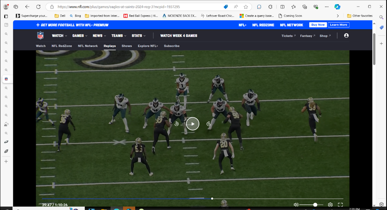Expand the TEAMS dropdown menu
The height and width of the screenshot is (210, 387).
pos(118,36)
